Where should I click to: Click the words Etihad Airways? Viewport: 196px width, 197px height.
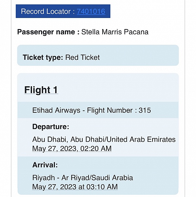point(56,110)
